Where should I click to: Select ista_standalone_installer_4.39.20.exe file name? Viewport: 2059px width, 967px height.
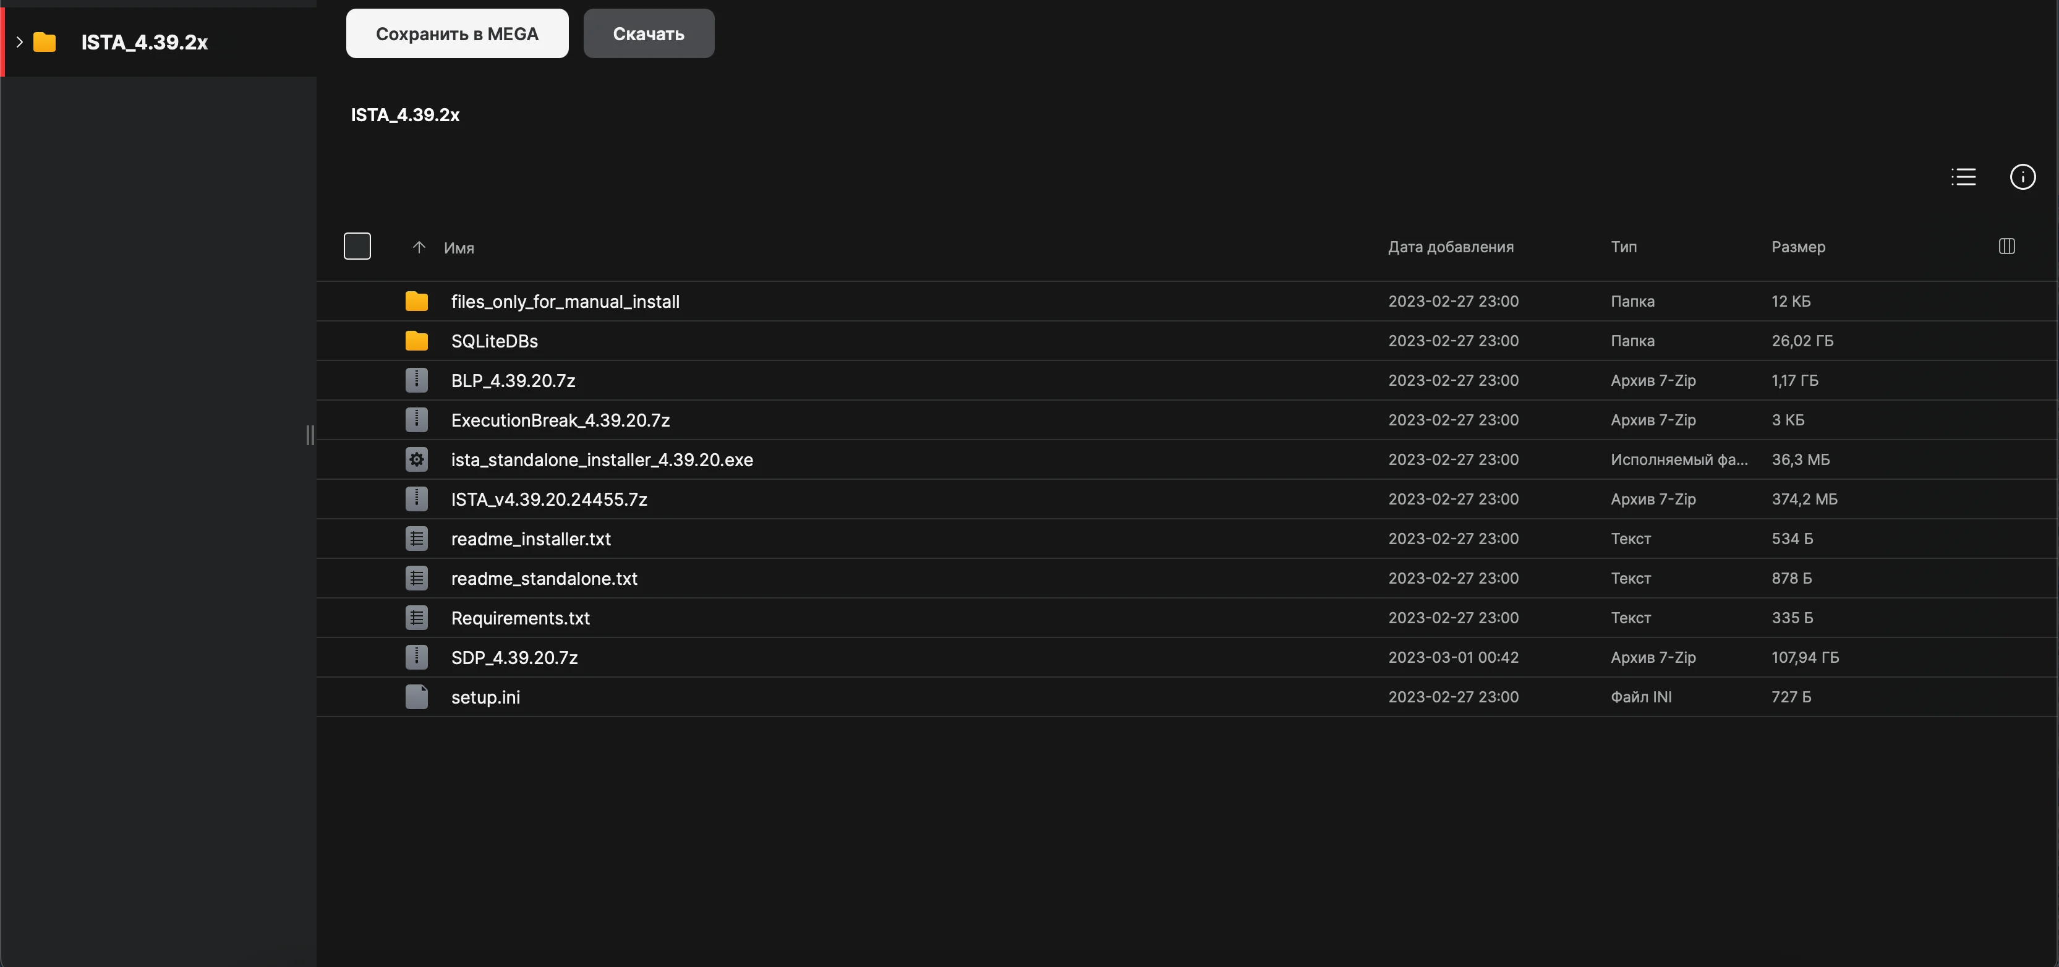point(602,459)
